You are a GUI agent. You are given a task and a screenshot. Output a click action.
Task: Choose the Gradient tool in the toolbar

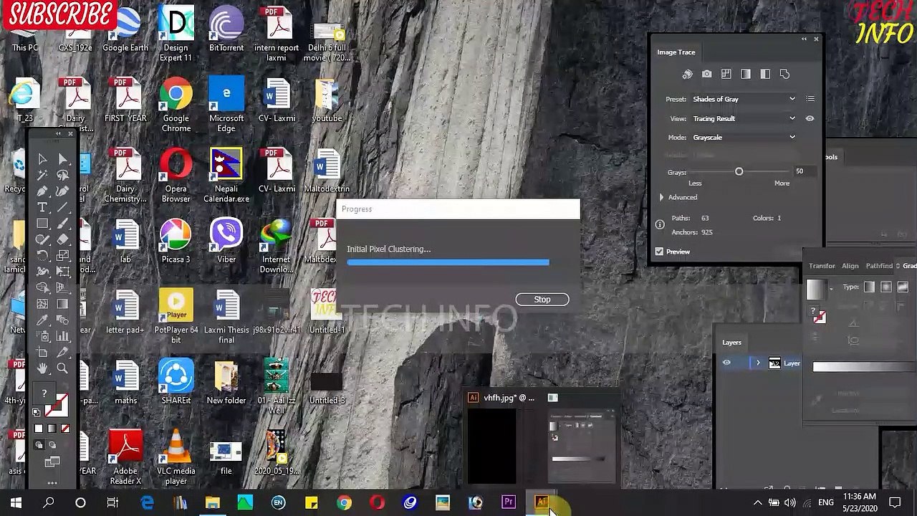(x=62, y=304)
